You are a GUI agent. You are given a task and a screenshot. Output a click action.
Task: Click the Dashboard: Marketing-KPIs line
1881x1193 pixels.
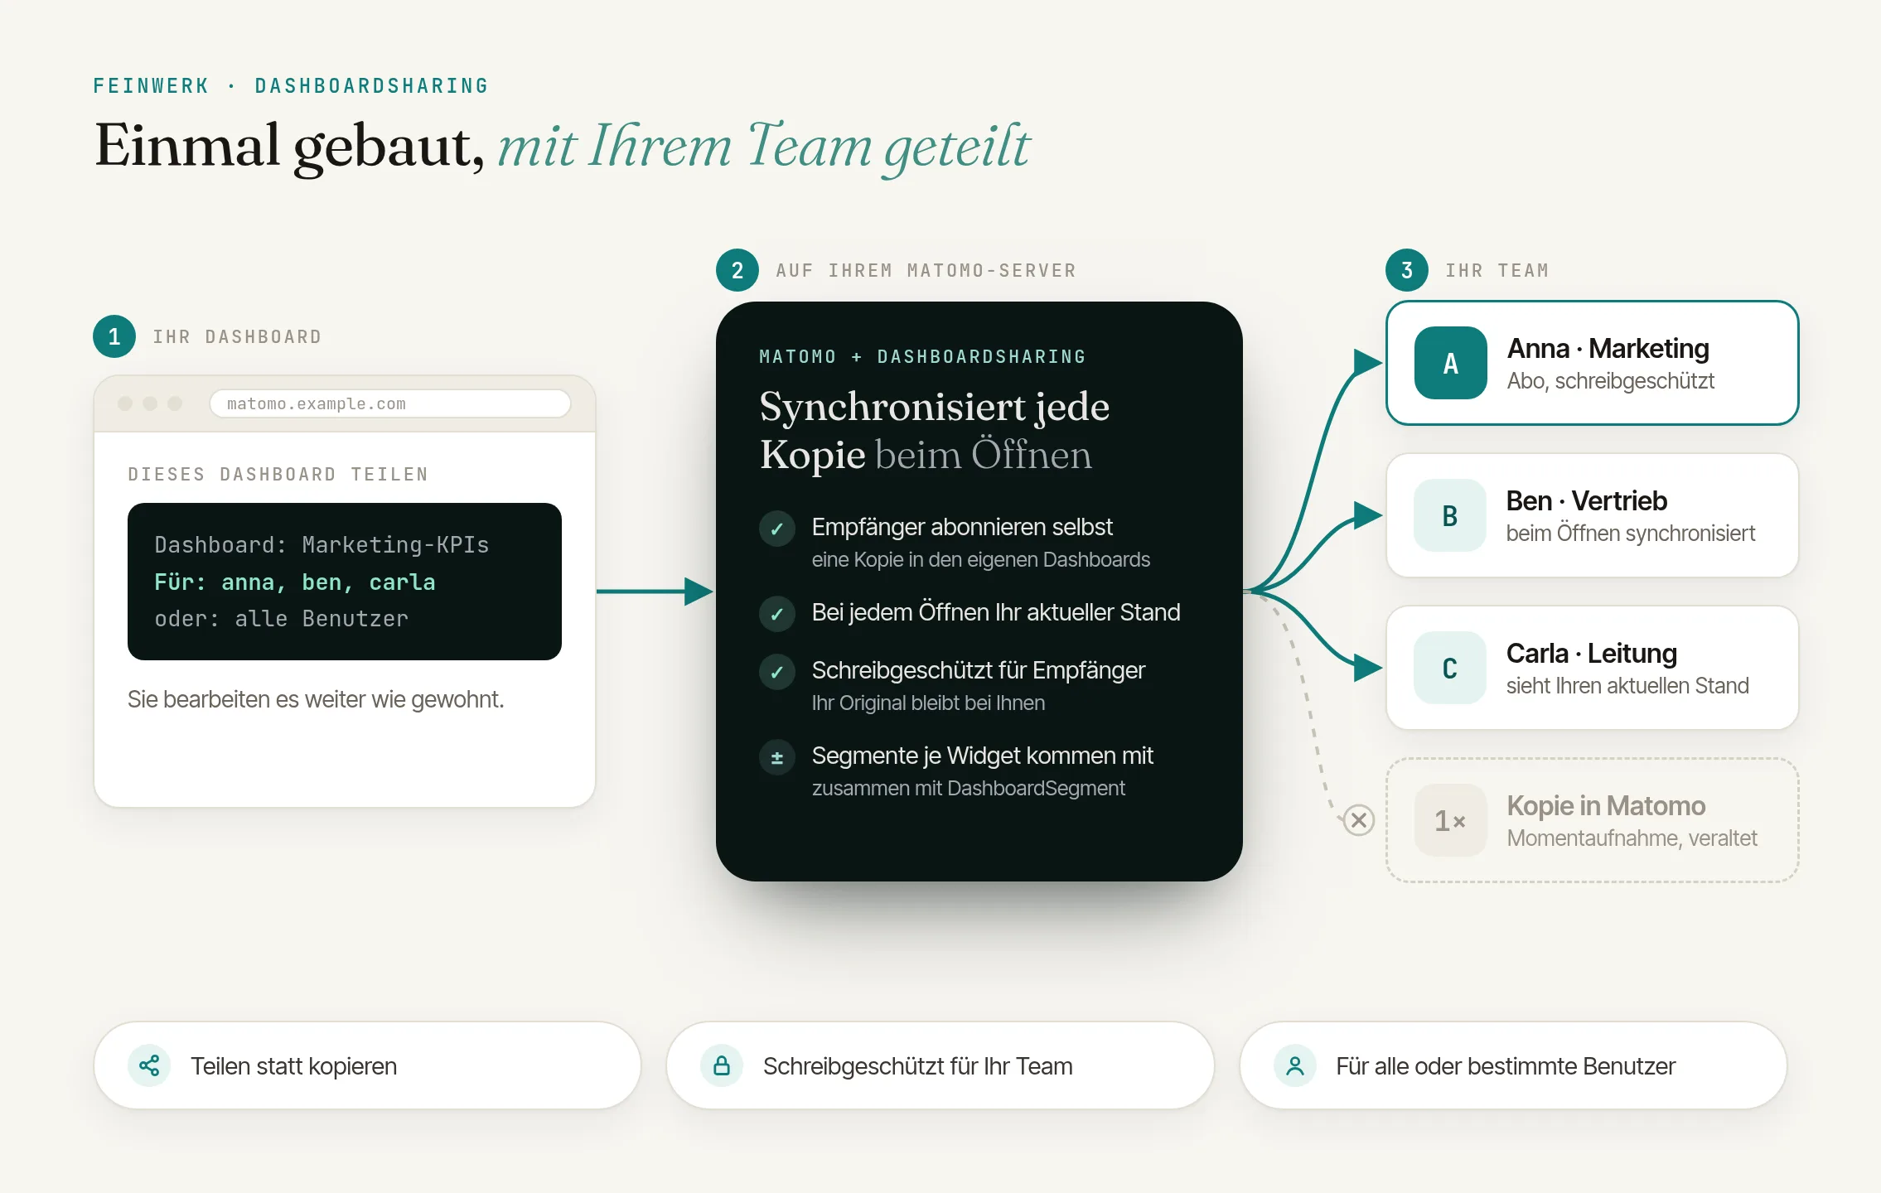(x=322, y=544)
